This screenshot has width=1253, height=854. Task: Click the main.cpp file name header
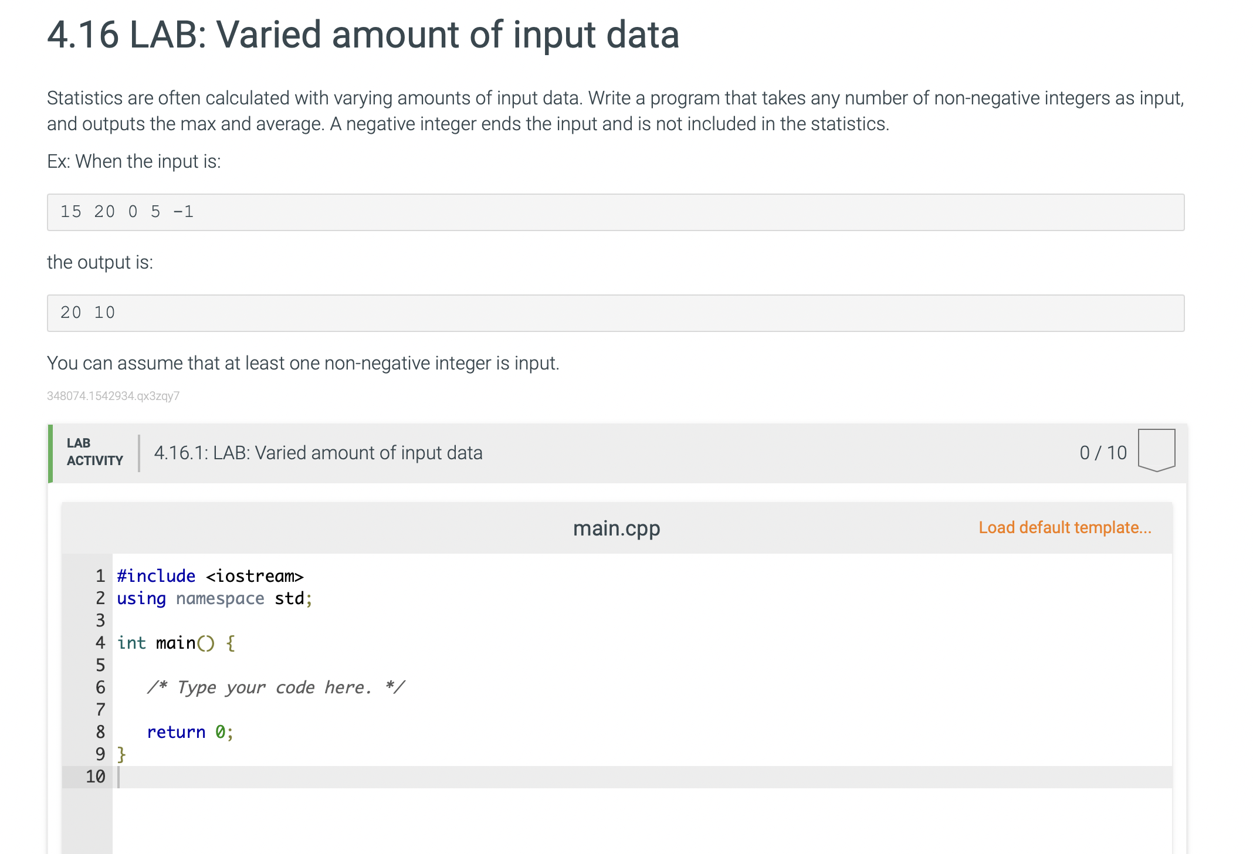point(617,528)
